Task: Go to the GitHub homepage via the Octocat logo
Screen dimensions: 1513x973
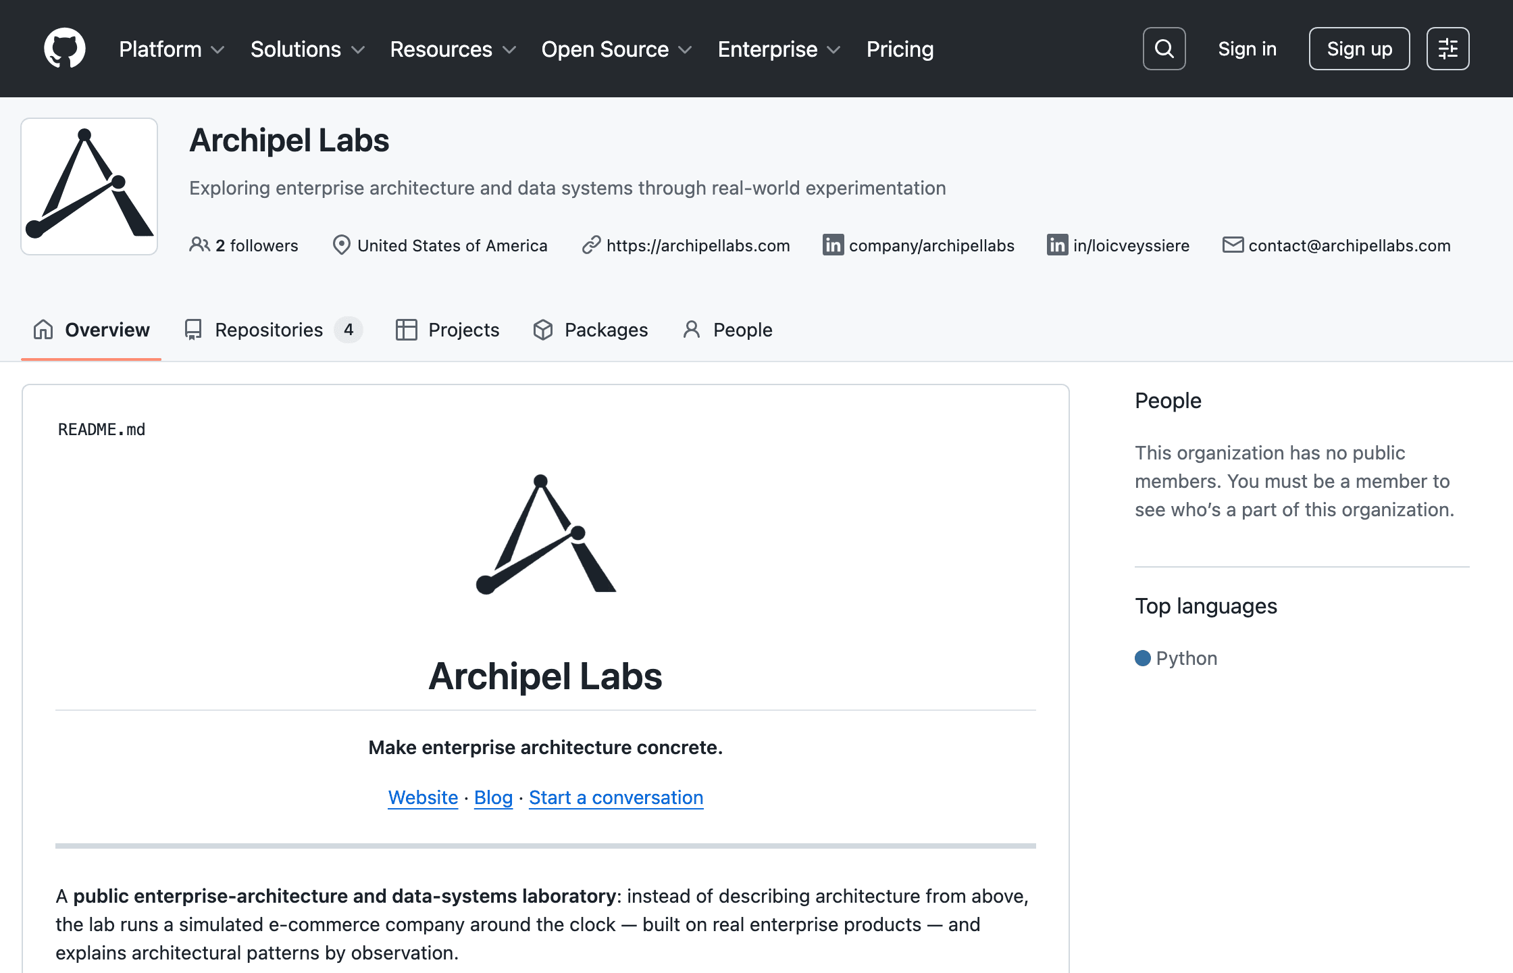Action: pyautogui.click(x=65, y=49)
